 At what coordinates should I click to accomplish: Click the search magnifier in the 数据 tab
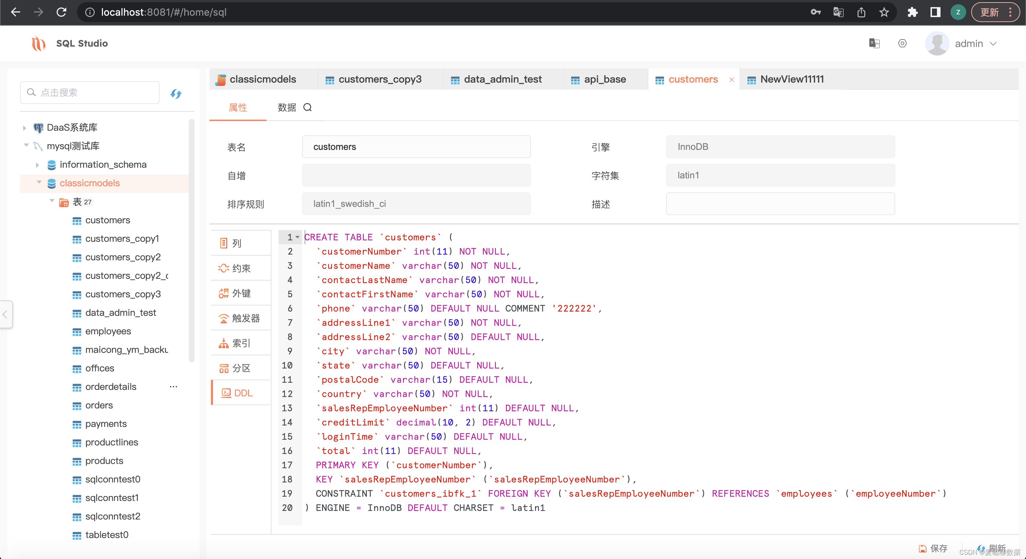pyautogui.click(x=307, y=107)
